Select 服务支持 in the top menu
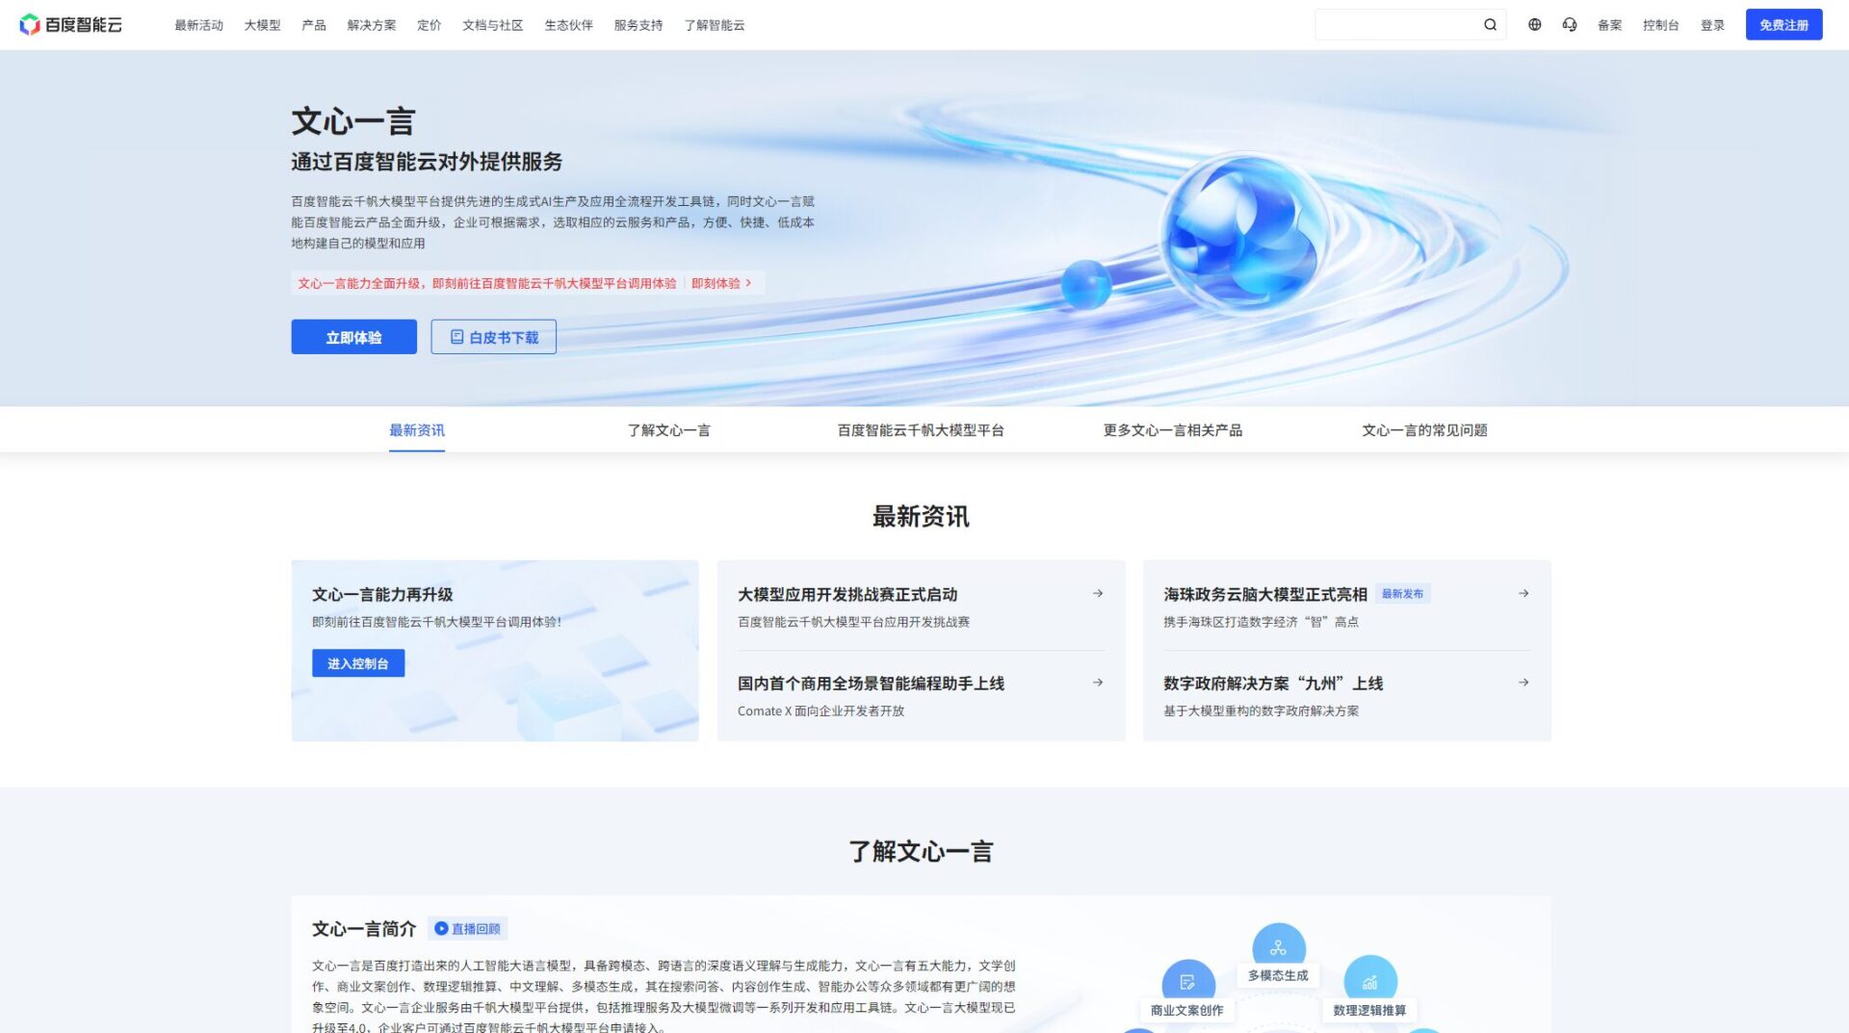This screenshot has height=1033, width=1849. click(x=636, y=25)
